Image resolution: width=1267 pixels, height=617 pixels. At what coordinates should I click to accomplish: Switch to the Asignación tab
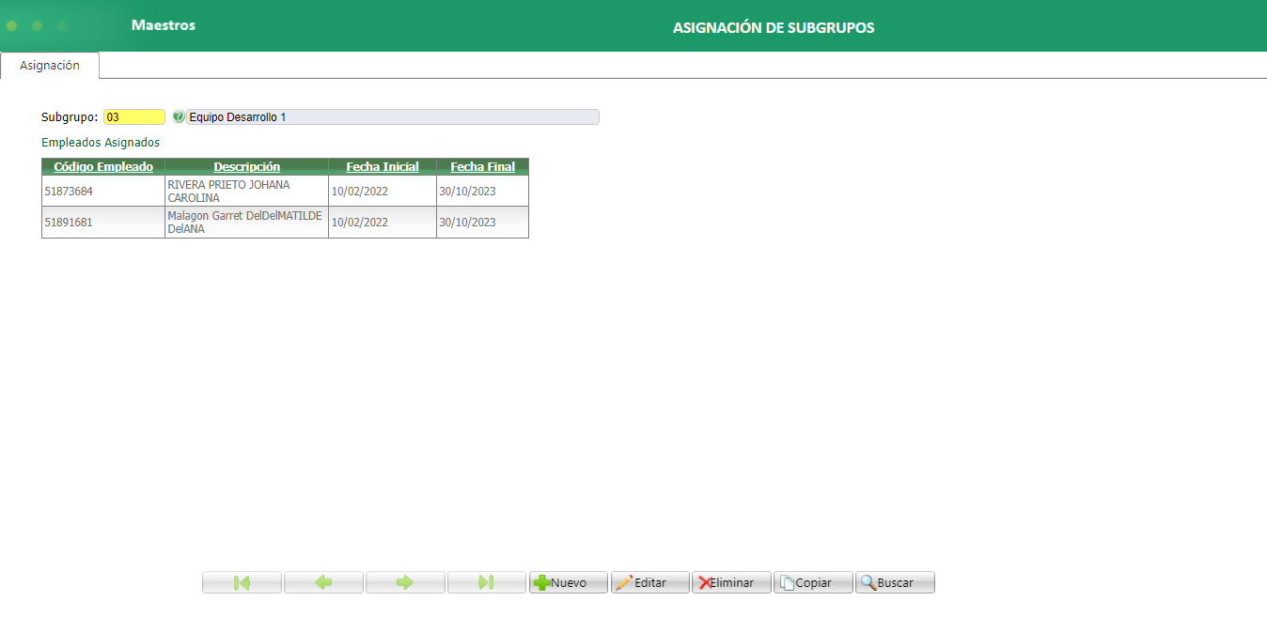(50, 65)
